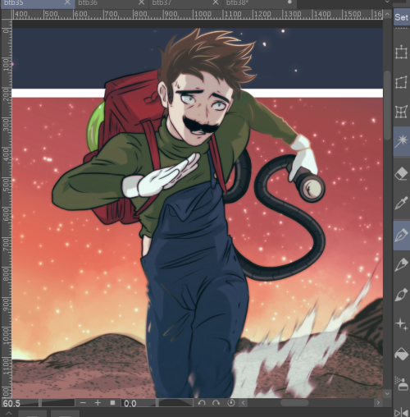
Task: Click the flip horizontal mirror icon
Action: (401, 412)
